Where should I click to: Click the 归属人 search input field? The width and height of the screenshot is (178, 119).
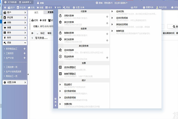[x=47, y=26]
